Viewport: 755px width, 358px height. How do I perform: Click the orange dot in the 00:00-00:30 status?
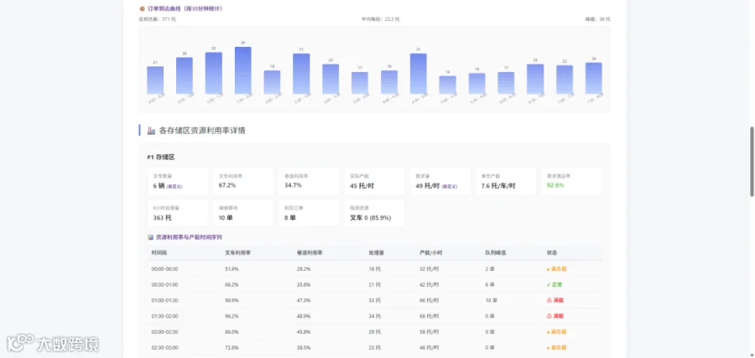coord(548,269)
